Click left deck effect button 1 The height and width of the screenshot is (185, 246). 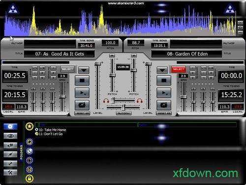pos(53,68)
